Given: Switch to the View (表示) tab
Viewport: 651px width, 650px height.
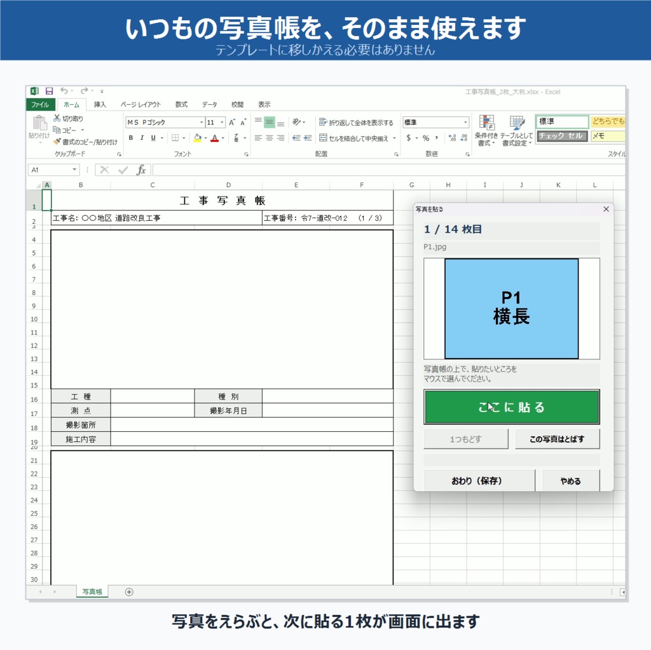Looking at the screenshot, I should click(x=264, y=104).
